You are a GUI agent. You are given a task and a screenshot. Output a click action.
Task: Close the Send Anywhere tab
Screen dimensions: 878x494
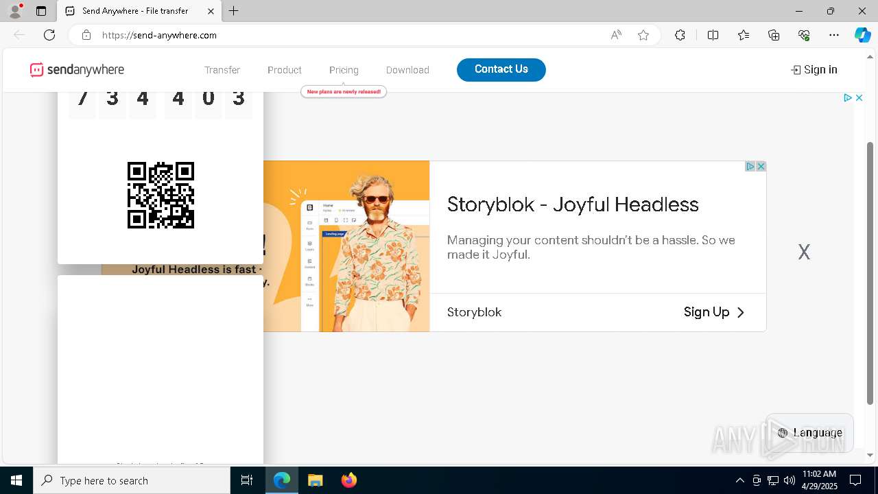(211, 11)
